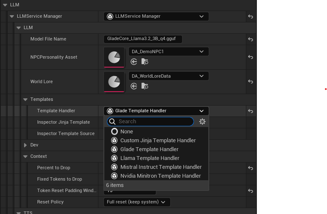Screen dimensions: 327x214
Task: Select the Fixed Tokens to Drop label
Action: [x=60, y=179]
